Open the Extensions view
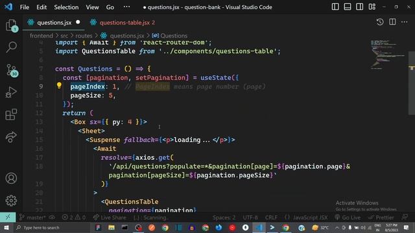This screenshot has width=415, height=233. [11, 115]
